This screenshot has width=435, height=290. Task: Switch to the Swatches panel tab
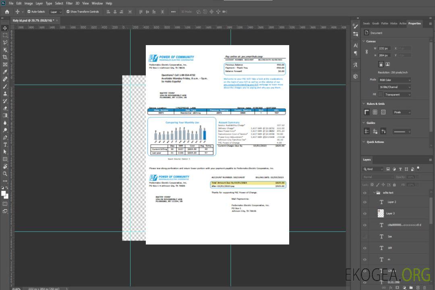366,23
